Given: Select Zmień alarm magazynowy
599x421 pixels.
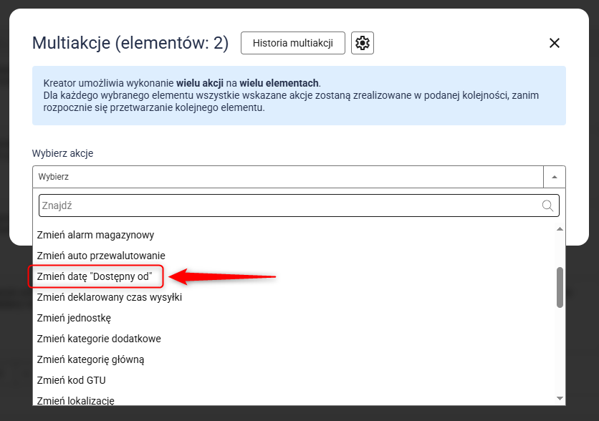Looking at the screenshot, I should tap(95, 235).
